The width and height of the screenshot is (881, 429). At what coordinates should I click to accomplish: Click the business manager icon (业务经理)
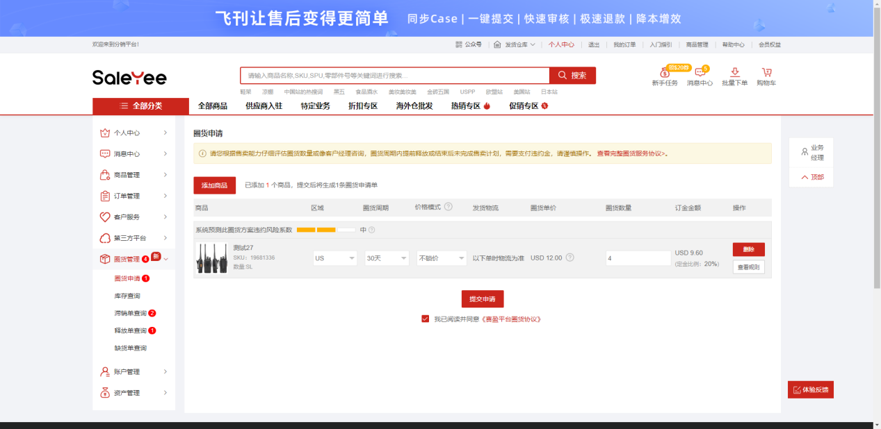click(805, 151)
